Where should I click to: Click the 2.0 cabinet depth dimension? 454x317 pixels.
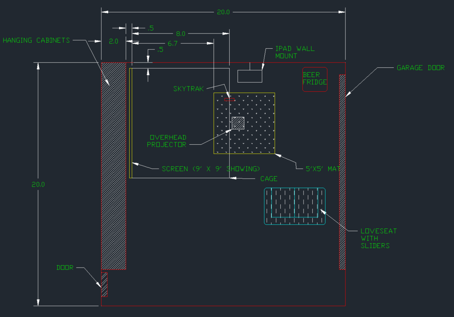point(113,41)
